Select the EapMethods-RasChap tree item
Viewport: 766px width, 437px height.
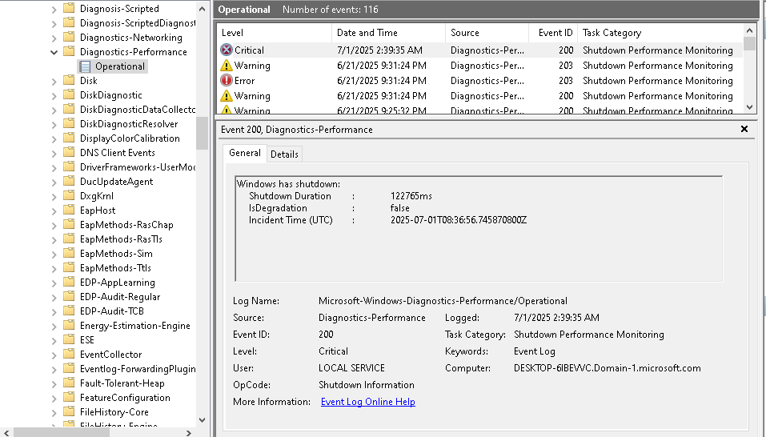(x=126, y=225)
